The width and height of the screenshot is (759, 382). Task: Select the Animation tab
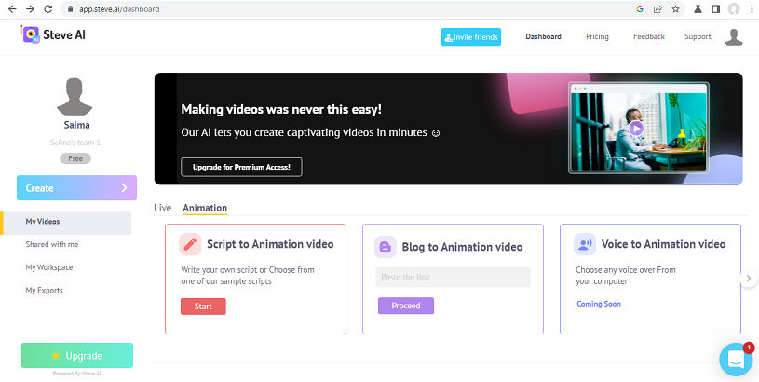205,208
